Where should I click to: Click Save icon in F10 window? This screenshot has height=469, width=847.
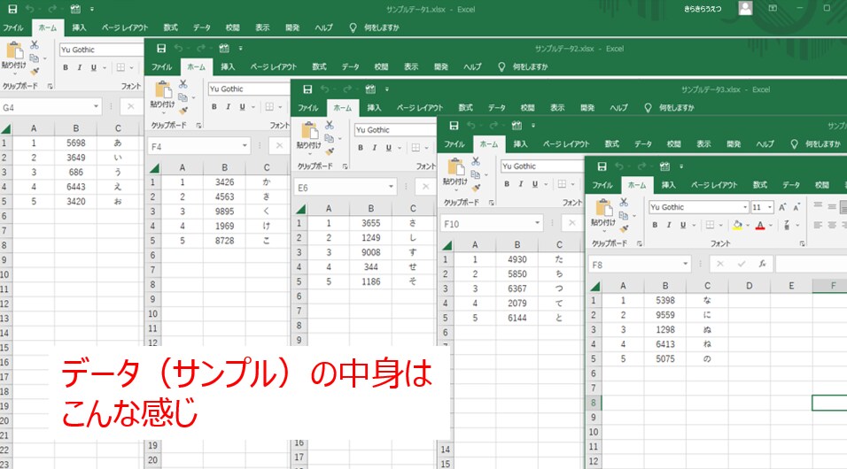coord(454,125)
